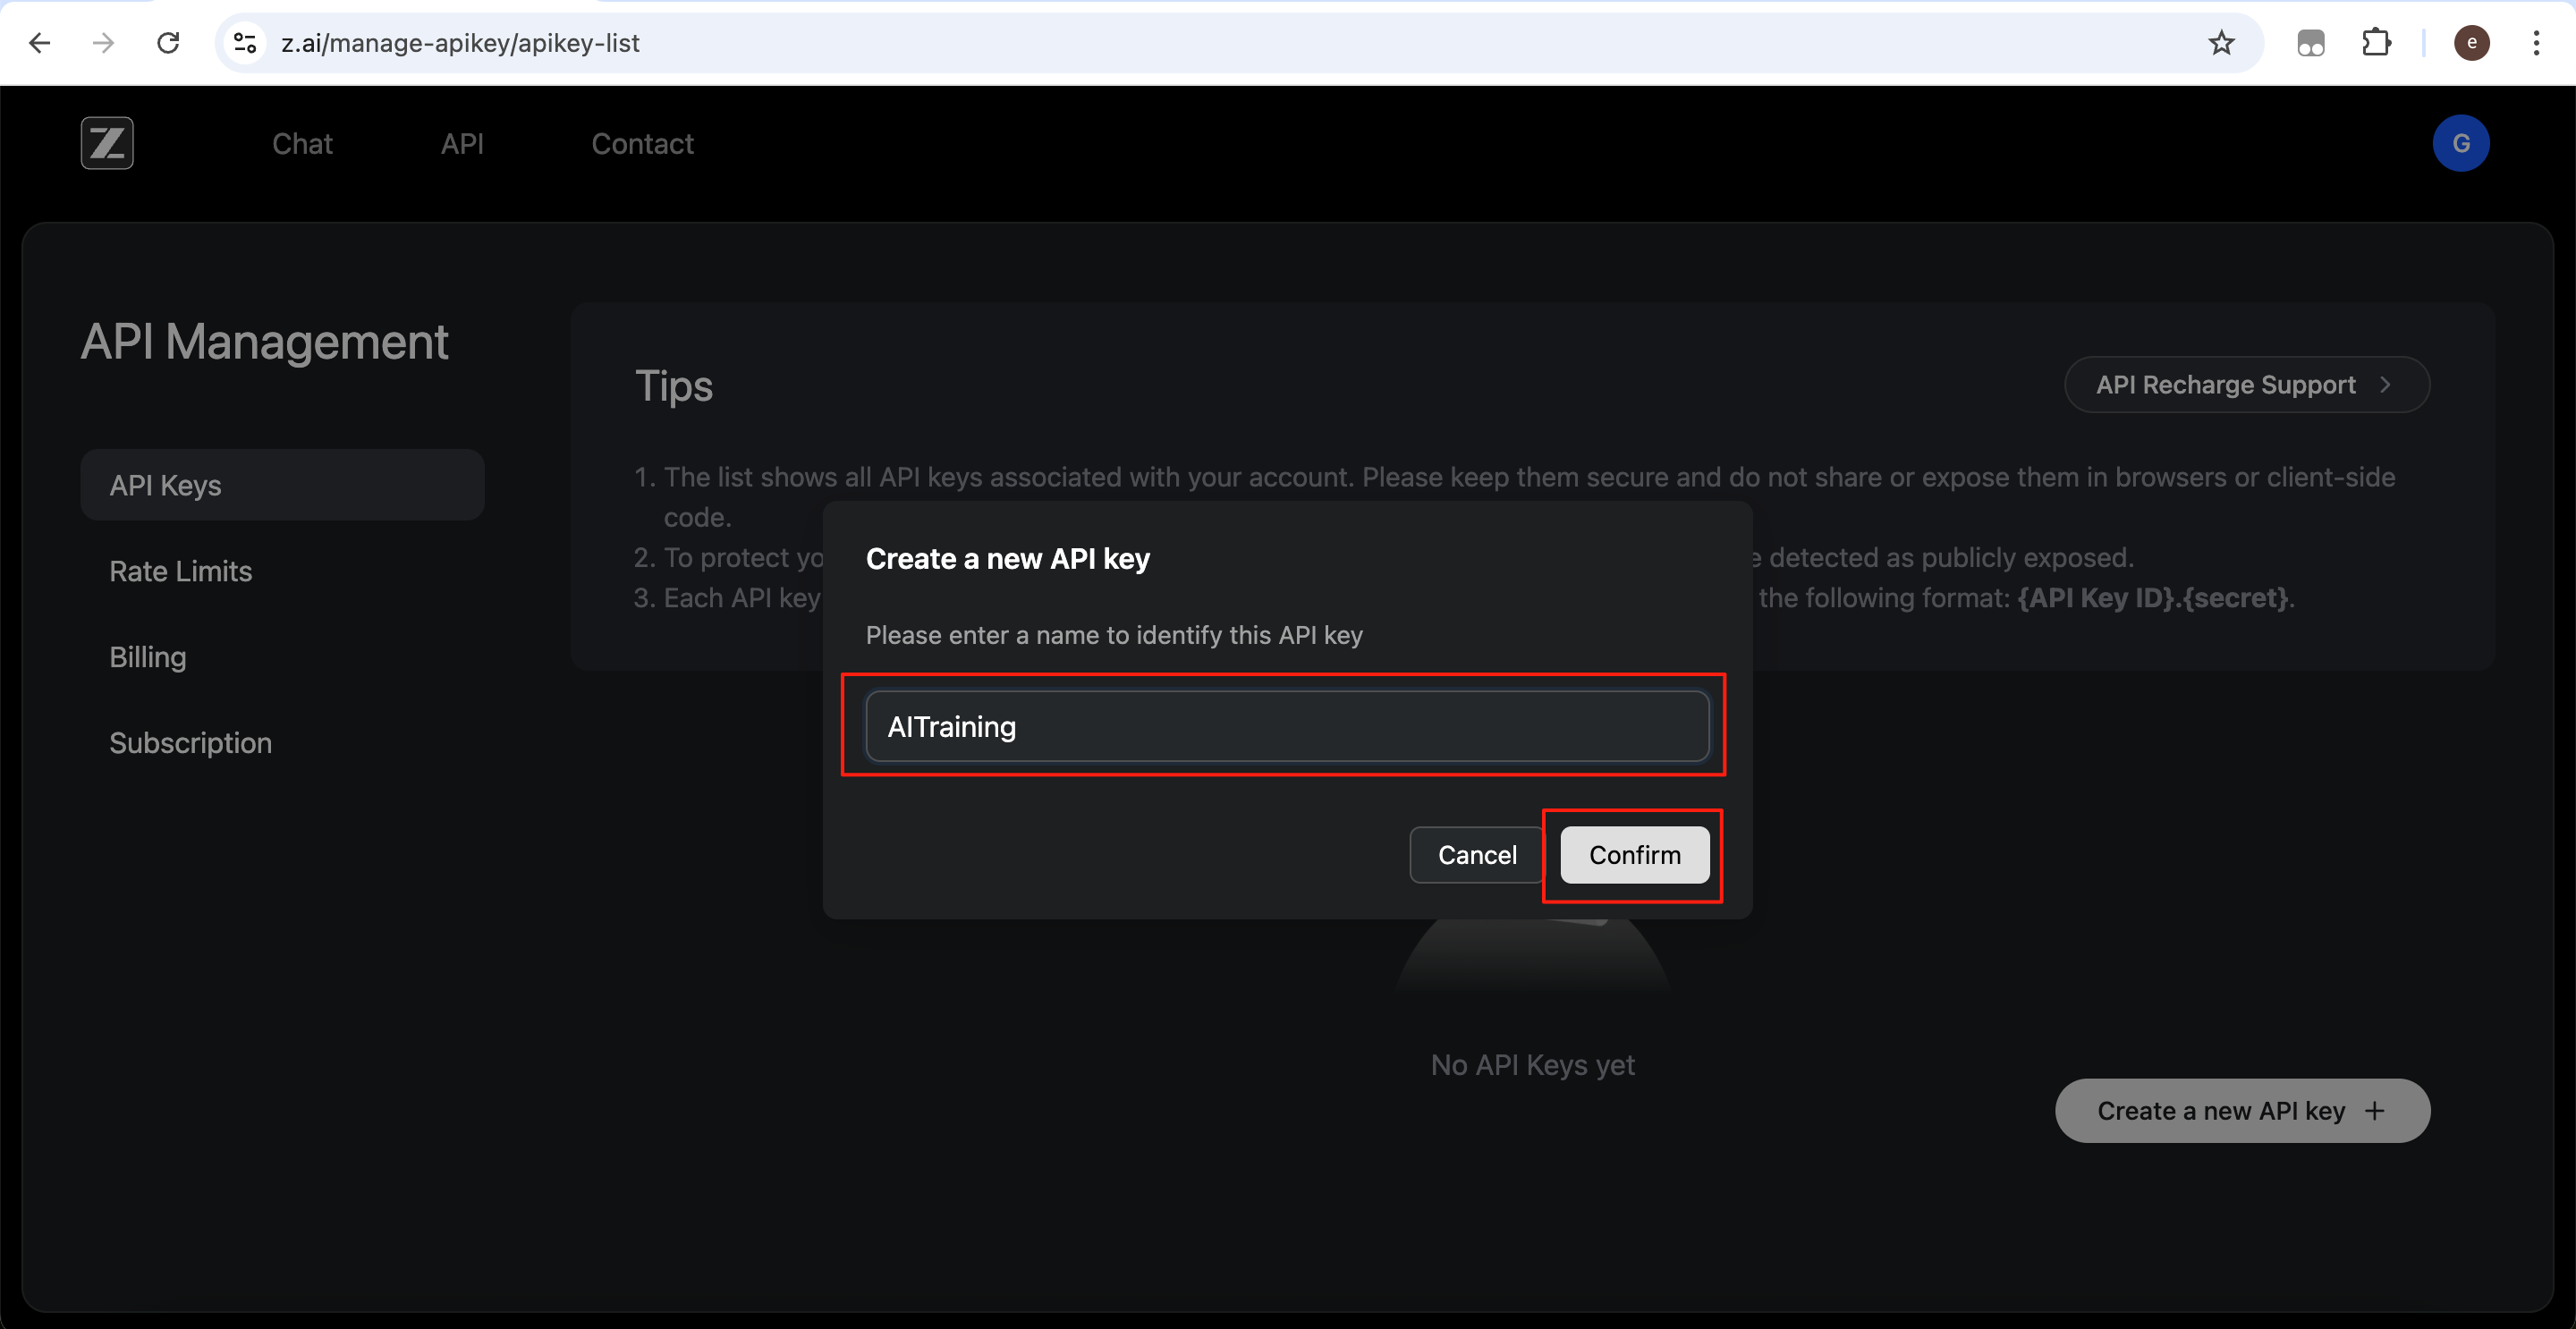Click the Confirm button
2576x1329 pixels.
(1634, 855)
